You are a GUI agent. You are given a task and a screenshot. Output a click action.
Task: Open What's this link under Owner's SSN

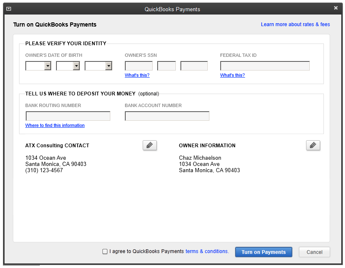[x=137, y=75]
